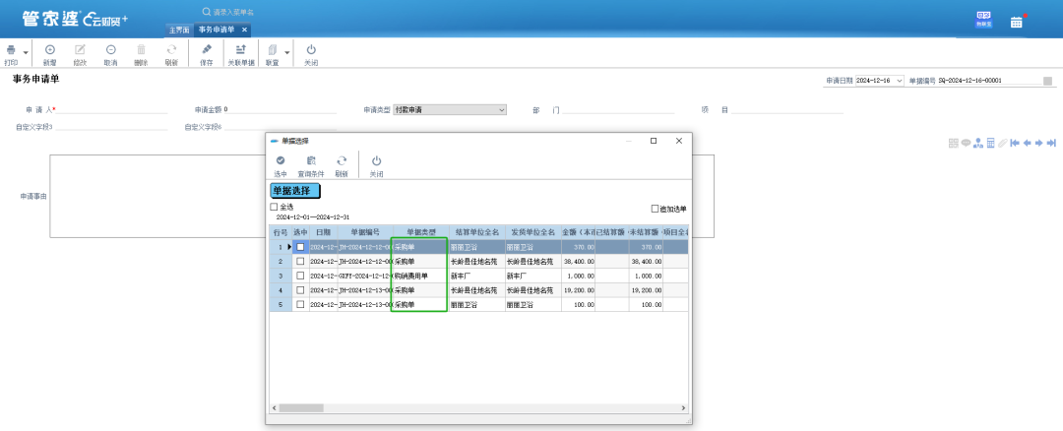Check the row 3 购销费用单 selection box
Viewport: 1063px width, 431px height.
tap(300, 277)
